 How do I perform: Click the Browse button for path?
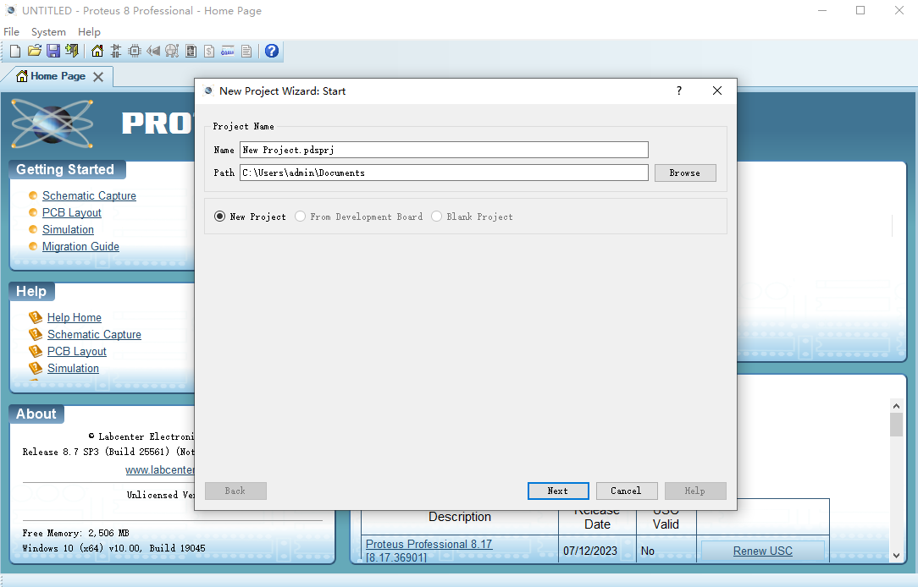pyautogui.click(x=685, y=173)
